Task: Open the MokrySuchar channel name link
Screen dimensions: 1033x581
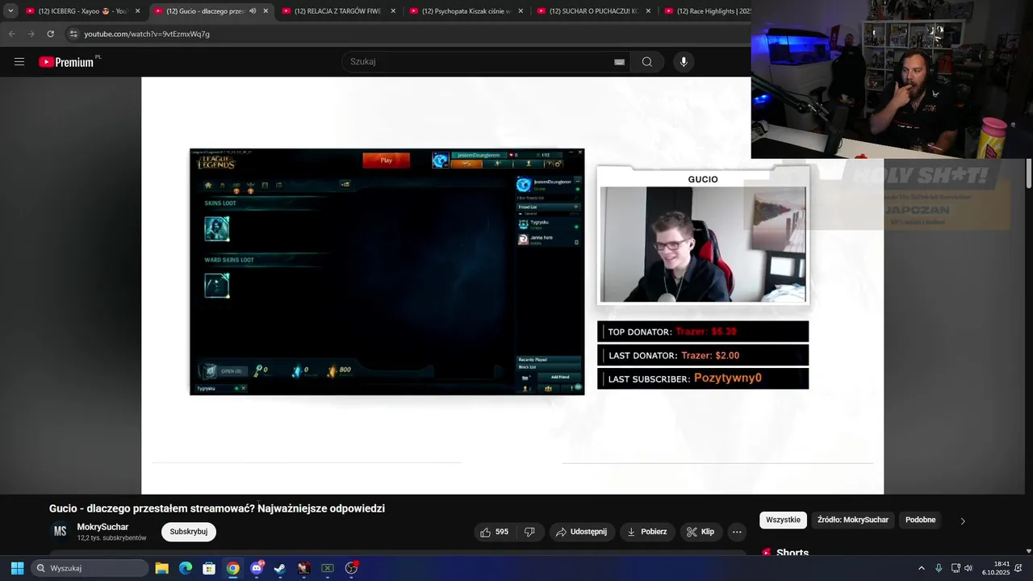Action: pyautogui.click(x=102, y=527)
